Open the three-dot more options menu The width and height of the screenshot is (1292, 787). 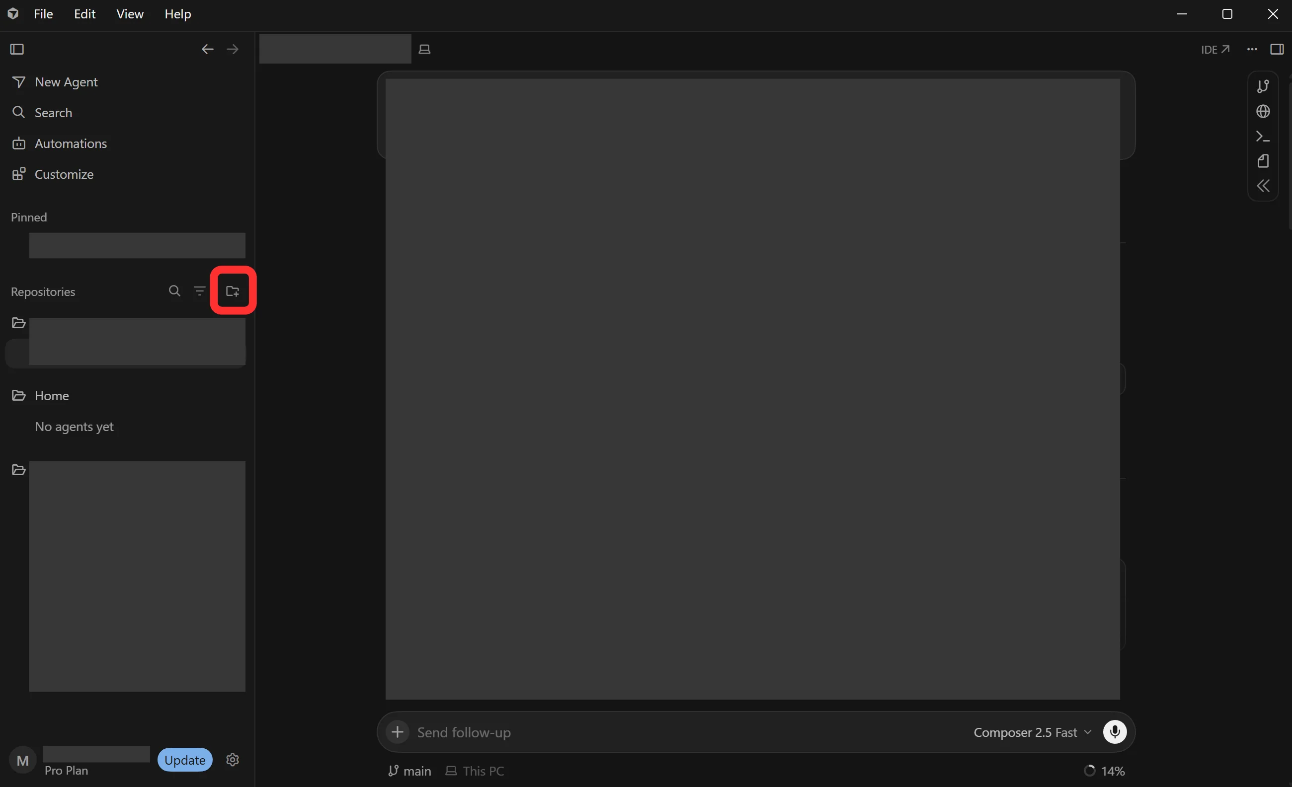pyautogui.click(x=1252, y=49)
